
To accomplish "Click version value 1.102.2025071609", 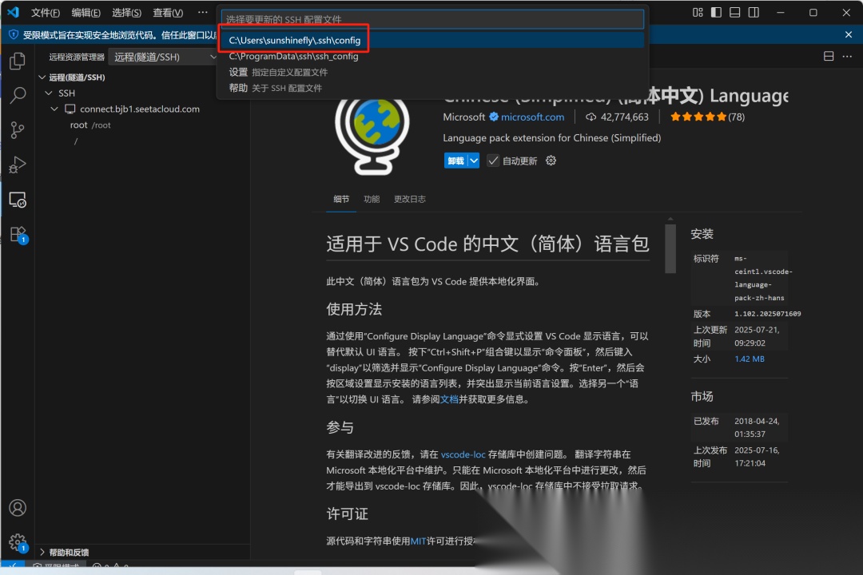I will point(767,314).
